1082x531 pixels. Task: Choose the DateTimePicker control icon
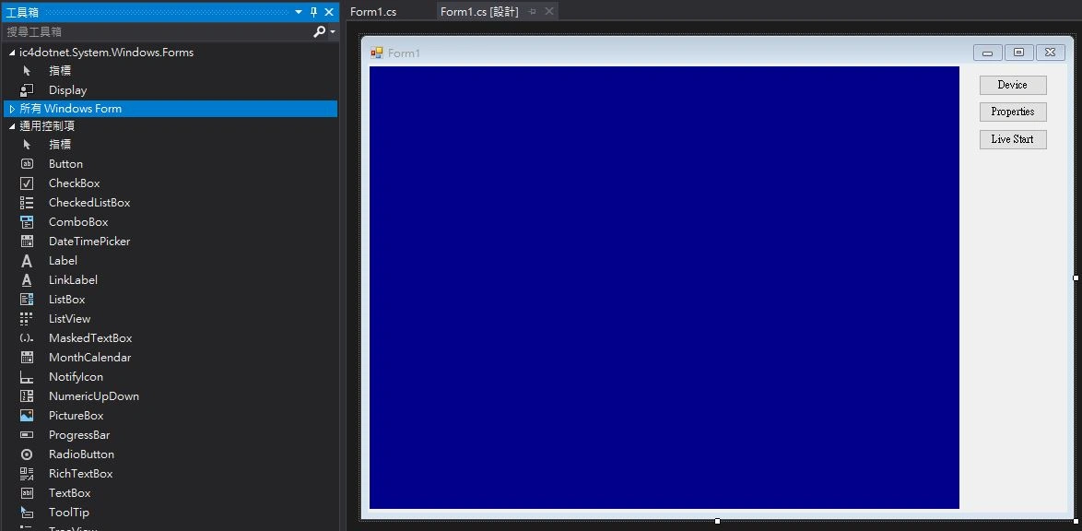[27, 242]
